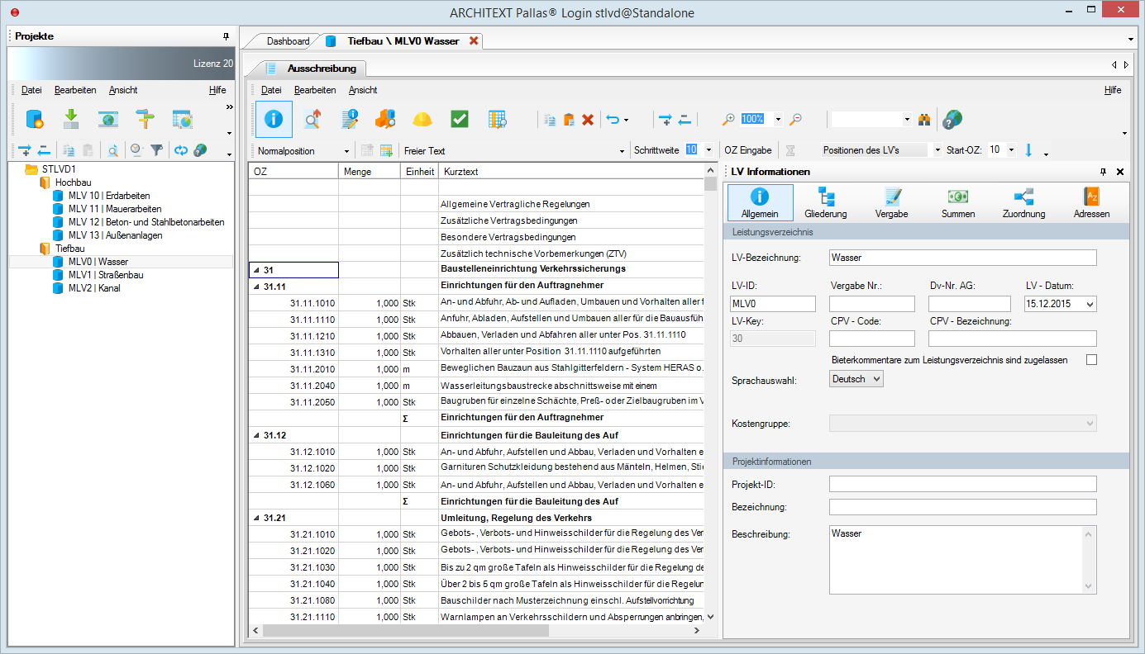Open the Hilfe menu in Ausschreibung
Screen dimensions: 1145x654
(1113, 90)
